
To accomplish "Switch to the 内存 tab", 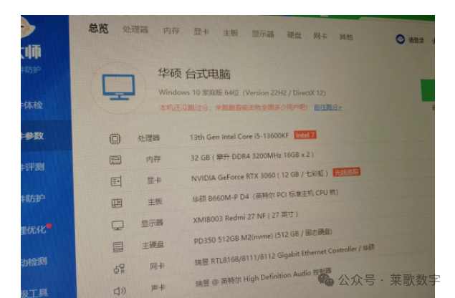I will pos(171,31).
